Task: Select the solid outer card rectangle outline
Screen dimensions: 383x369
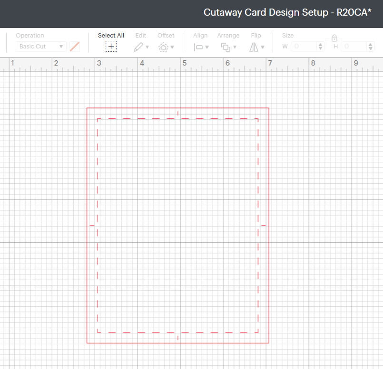Action: [87, 190]
